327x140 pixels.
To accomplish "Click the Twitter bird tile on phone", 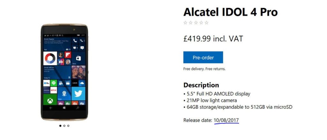I will (x=79, y=93).
